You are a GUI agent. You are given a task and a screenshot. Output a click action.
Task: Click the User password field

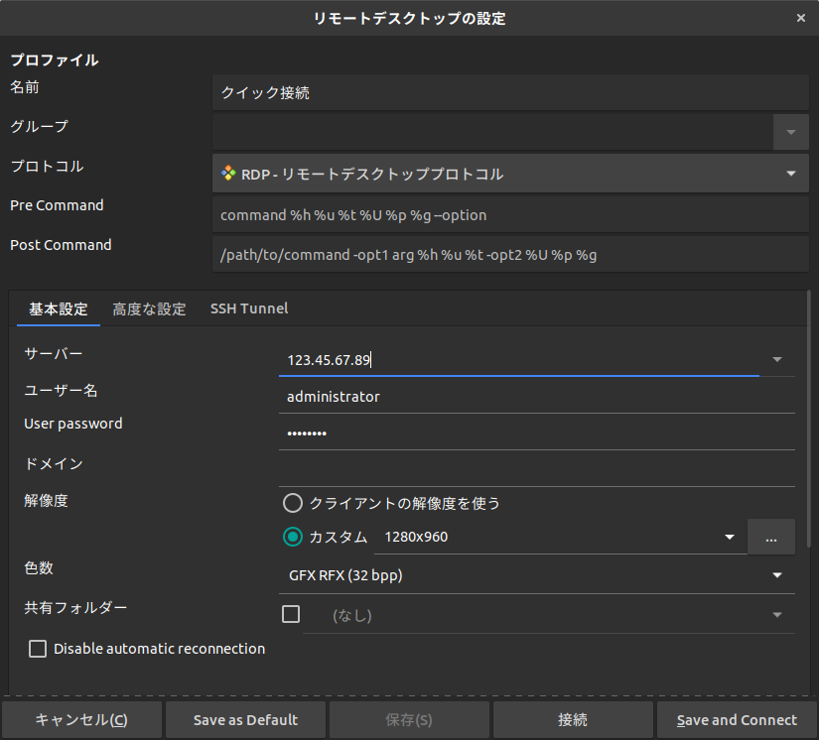pyautogui.click(x=536, y=433)
